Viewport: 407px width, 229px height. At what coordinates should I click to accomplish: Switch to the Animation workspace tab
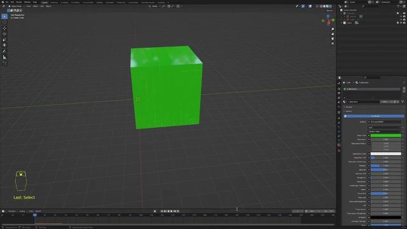point(109,3)
